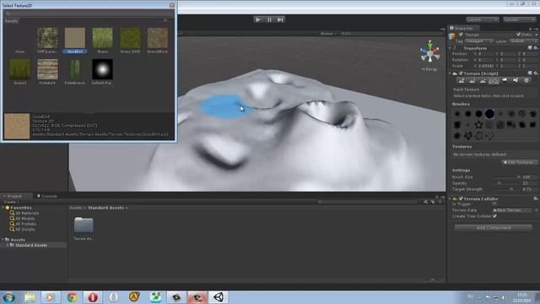
Task: Select the Place Trees terrain tool
Action: [x=505, y=81]
